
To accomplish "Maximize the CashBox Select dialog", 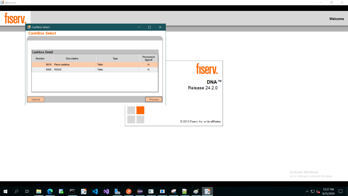I will click(149, 27).
